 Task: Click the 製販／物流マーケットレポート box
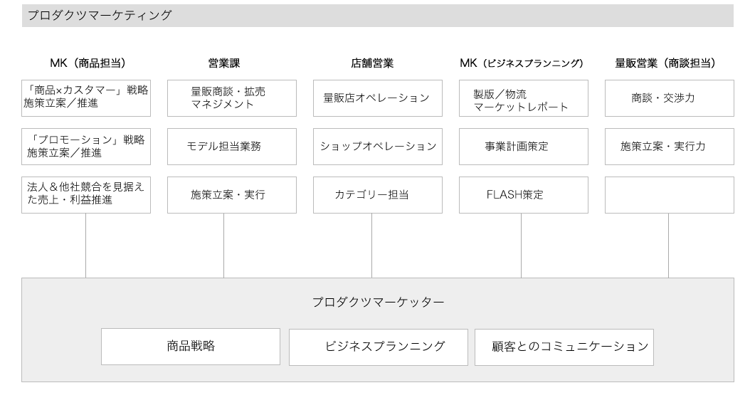tap(523, 98)
